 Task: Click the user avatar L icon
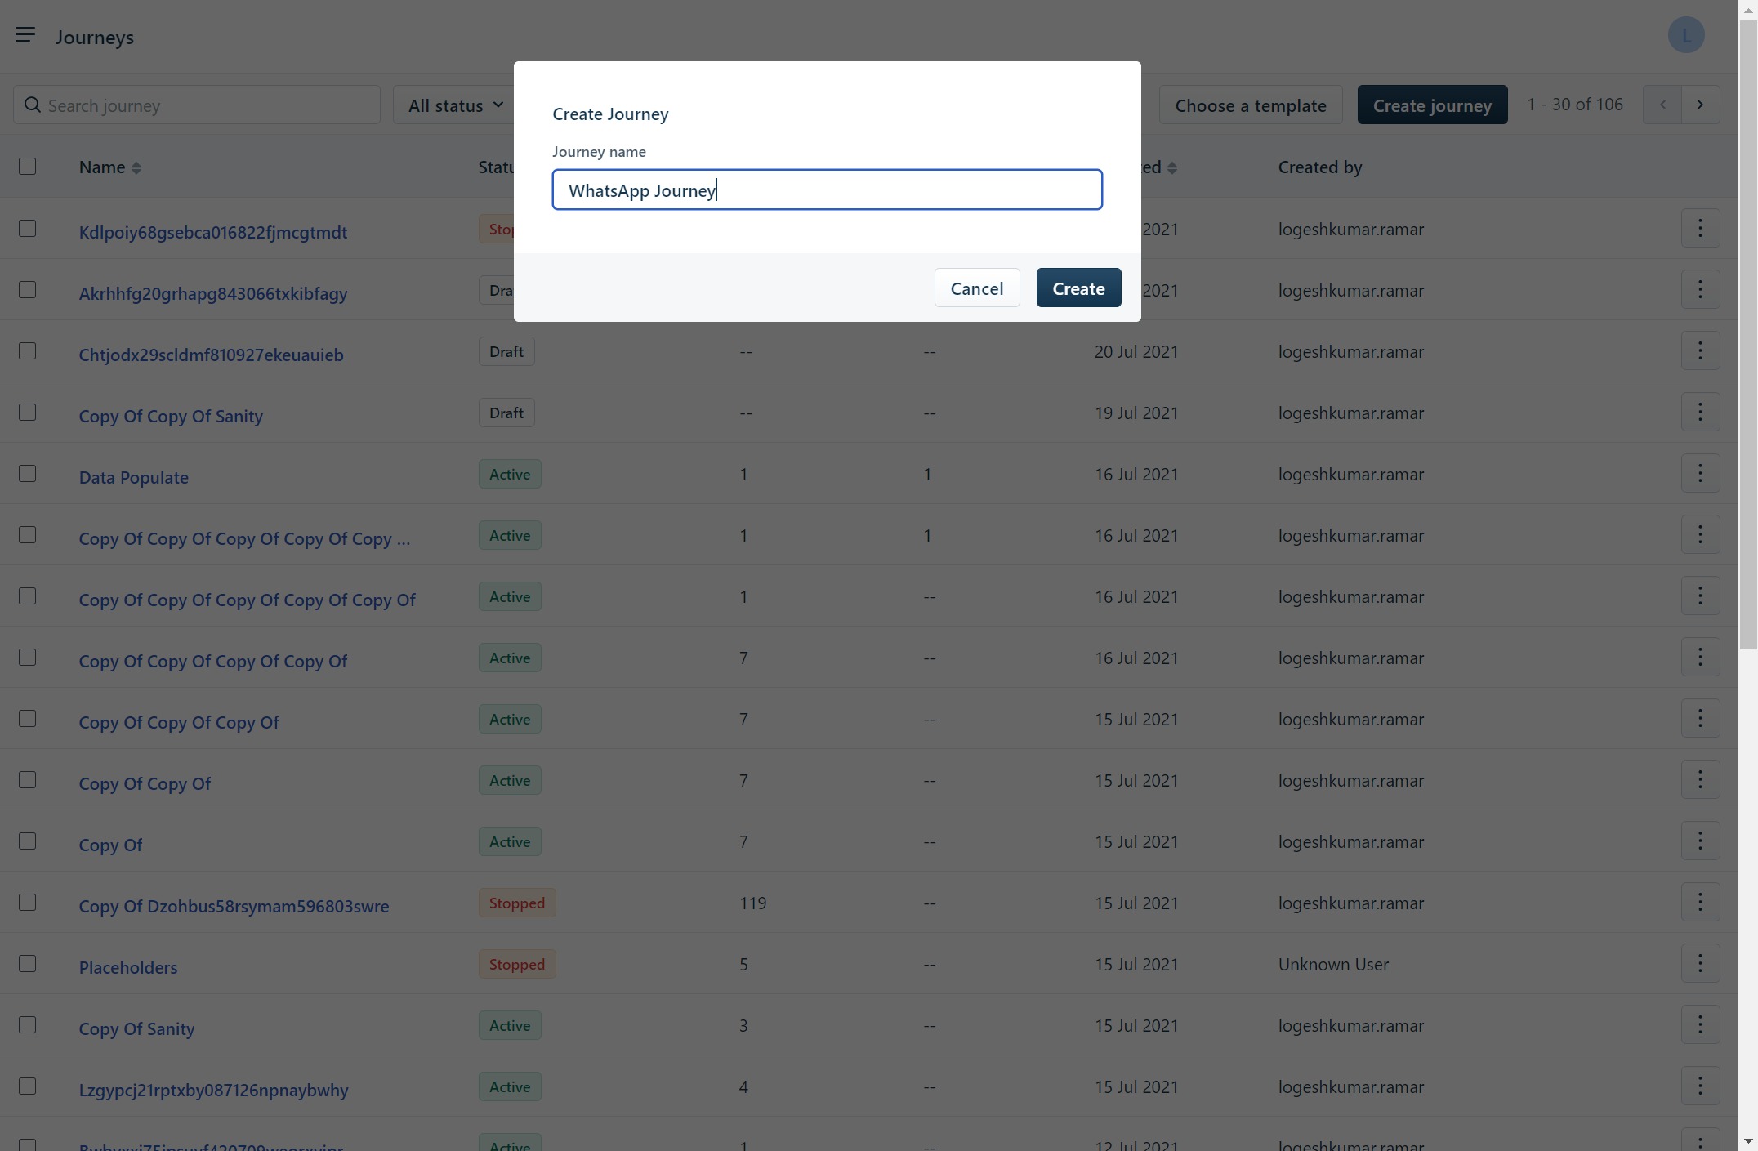[x=1686, y=35]
